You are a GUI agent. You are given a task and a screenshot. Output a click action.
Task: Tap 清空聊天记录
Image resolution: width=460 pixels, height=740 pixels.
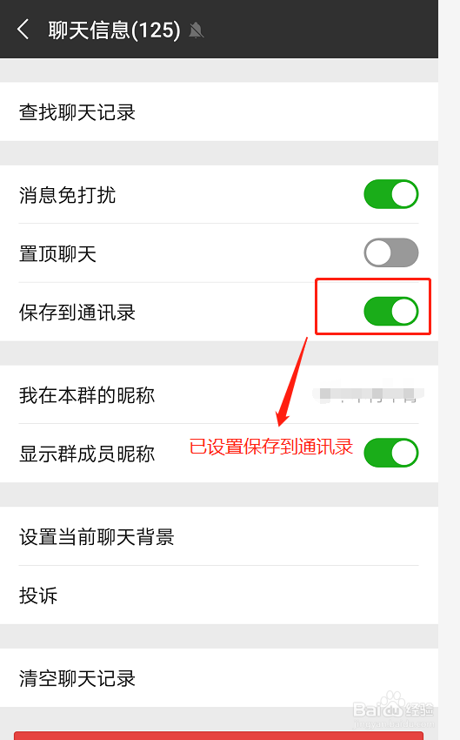click(x=219, y=677)
